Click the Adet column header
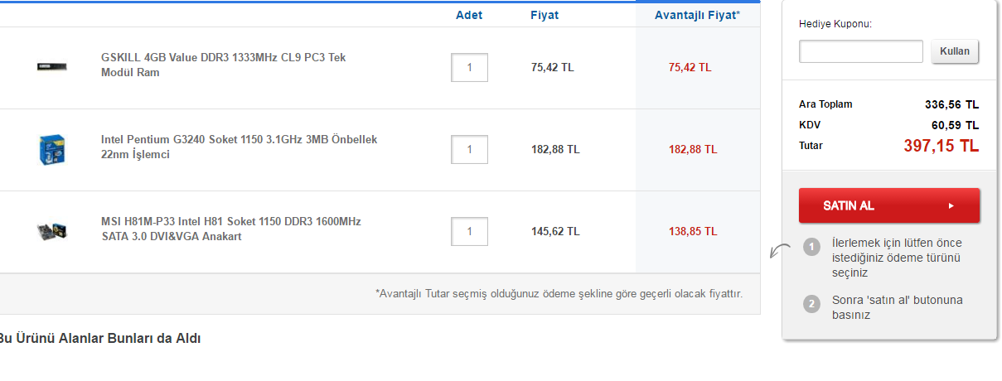Viewport: 1002px width, 381px height. click(x=469, y=15)
